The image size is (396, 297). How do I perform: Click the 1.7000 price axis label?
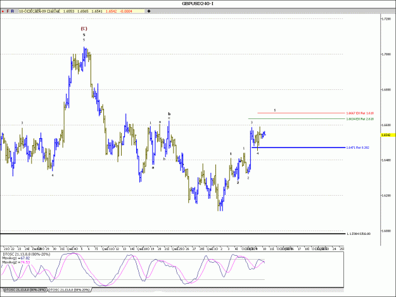(x=386, y=54)
